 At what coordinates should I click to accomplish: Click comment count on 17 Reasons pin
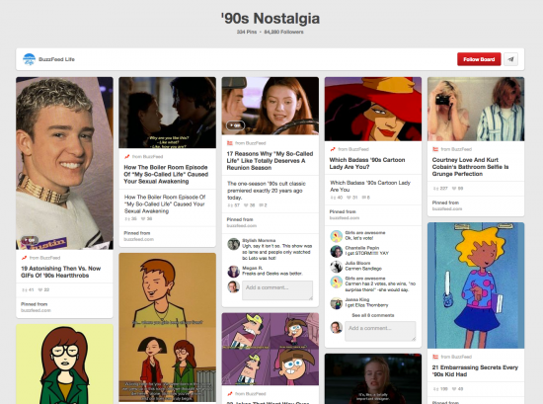click(263, 205)
